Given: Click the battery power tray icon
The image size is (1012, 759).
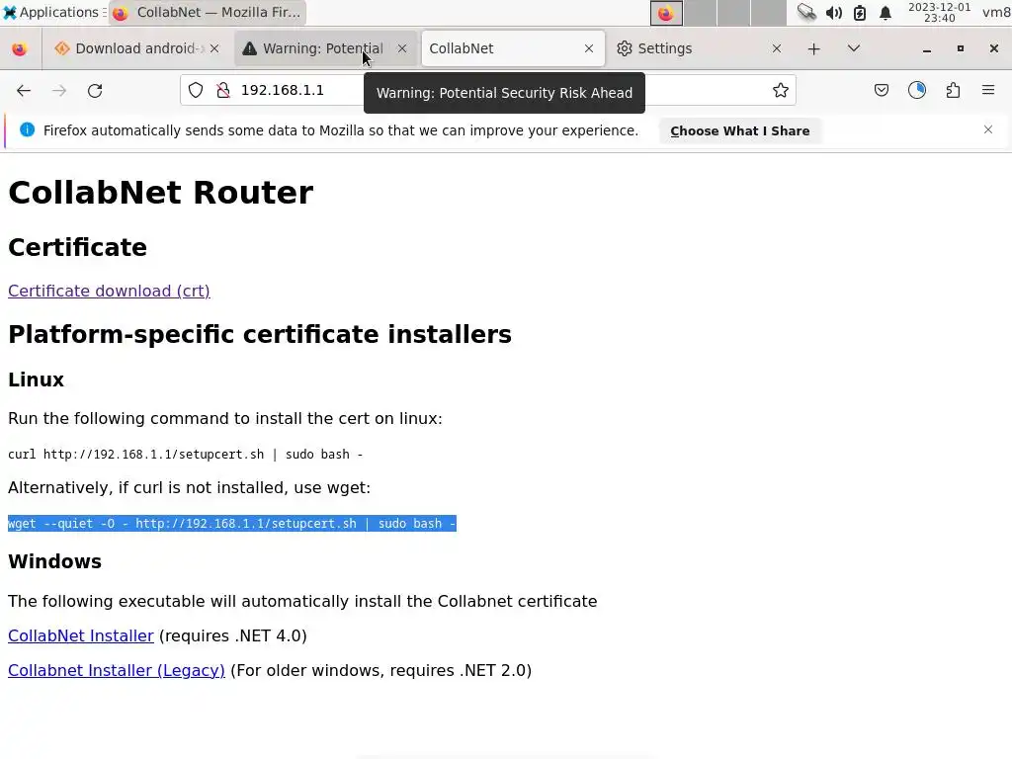Looking at the screenshot, I should (860, 12).
